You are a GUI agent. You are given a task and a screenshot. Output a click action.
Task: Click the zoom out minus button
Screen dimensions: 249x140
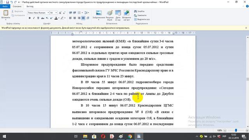(225, 131)
